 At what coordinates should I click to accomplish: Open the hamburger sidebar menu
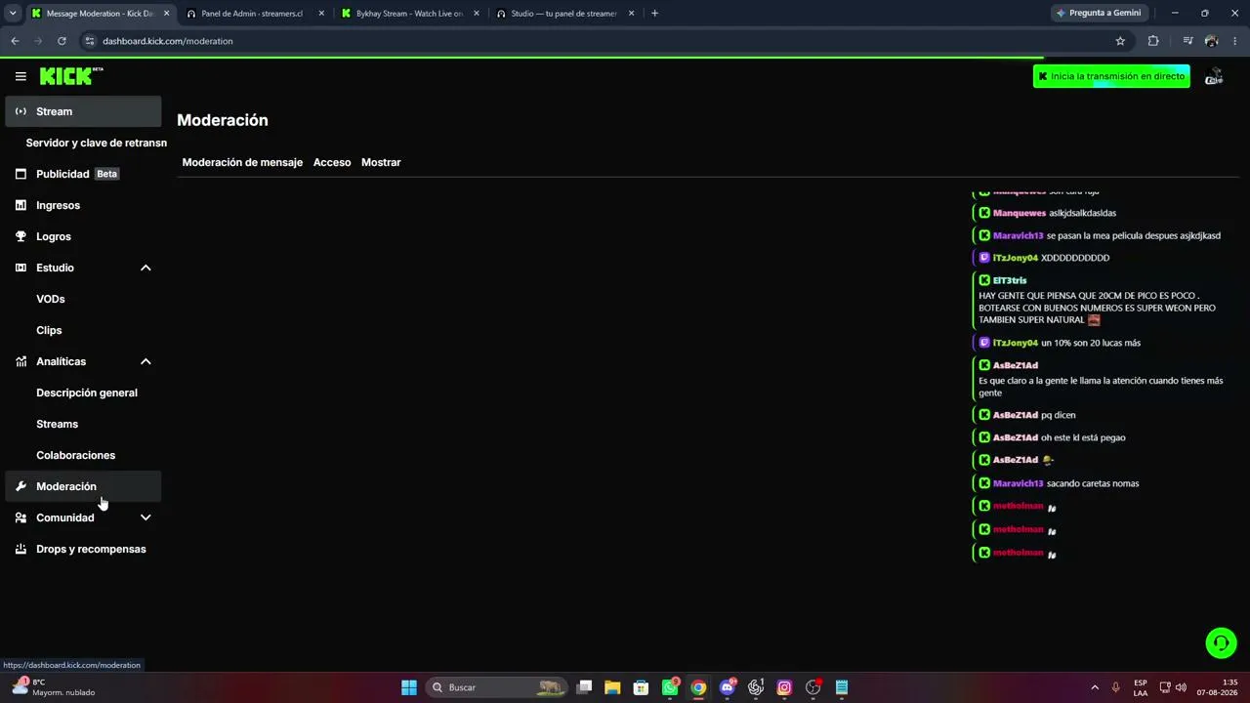[21, 76]
